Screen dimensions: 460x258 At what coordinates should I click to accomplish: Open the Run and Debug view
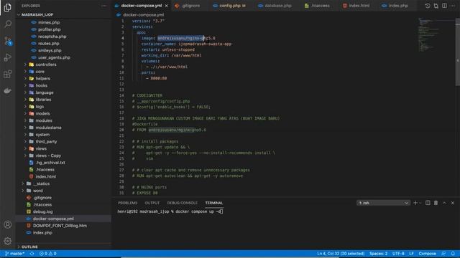click(8, 57)
